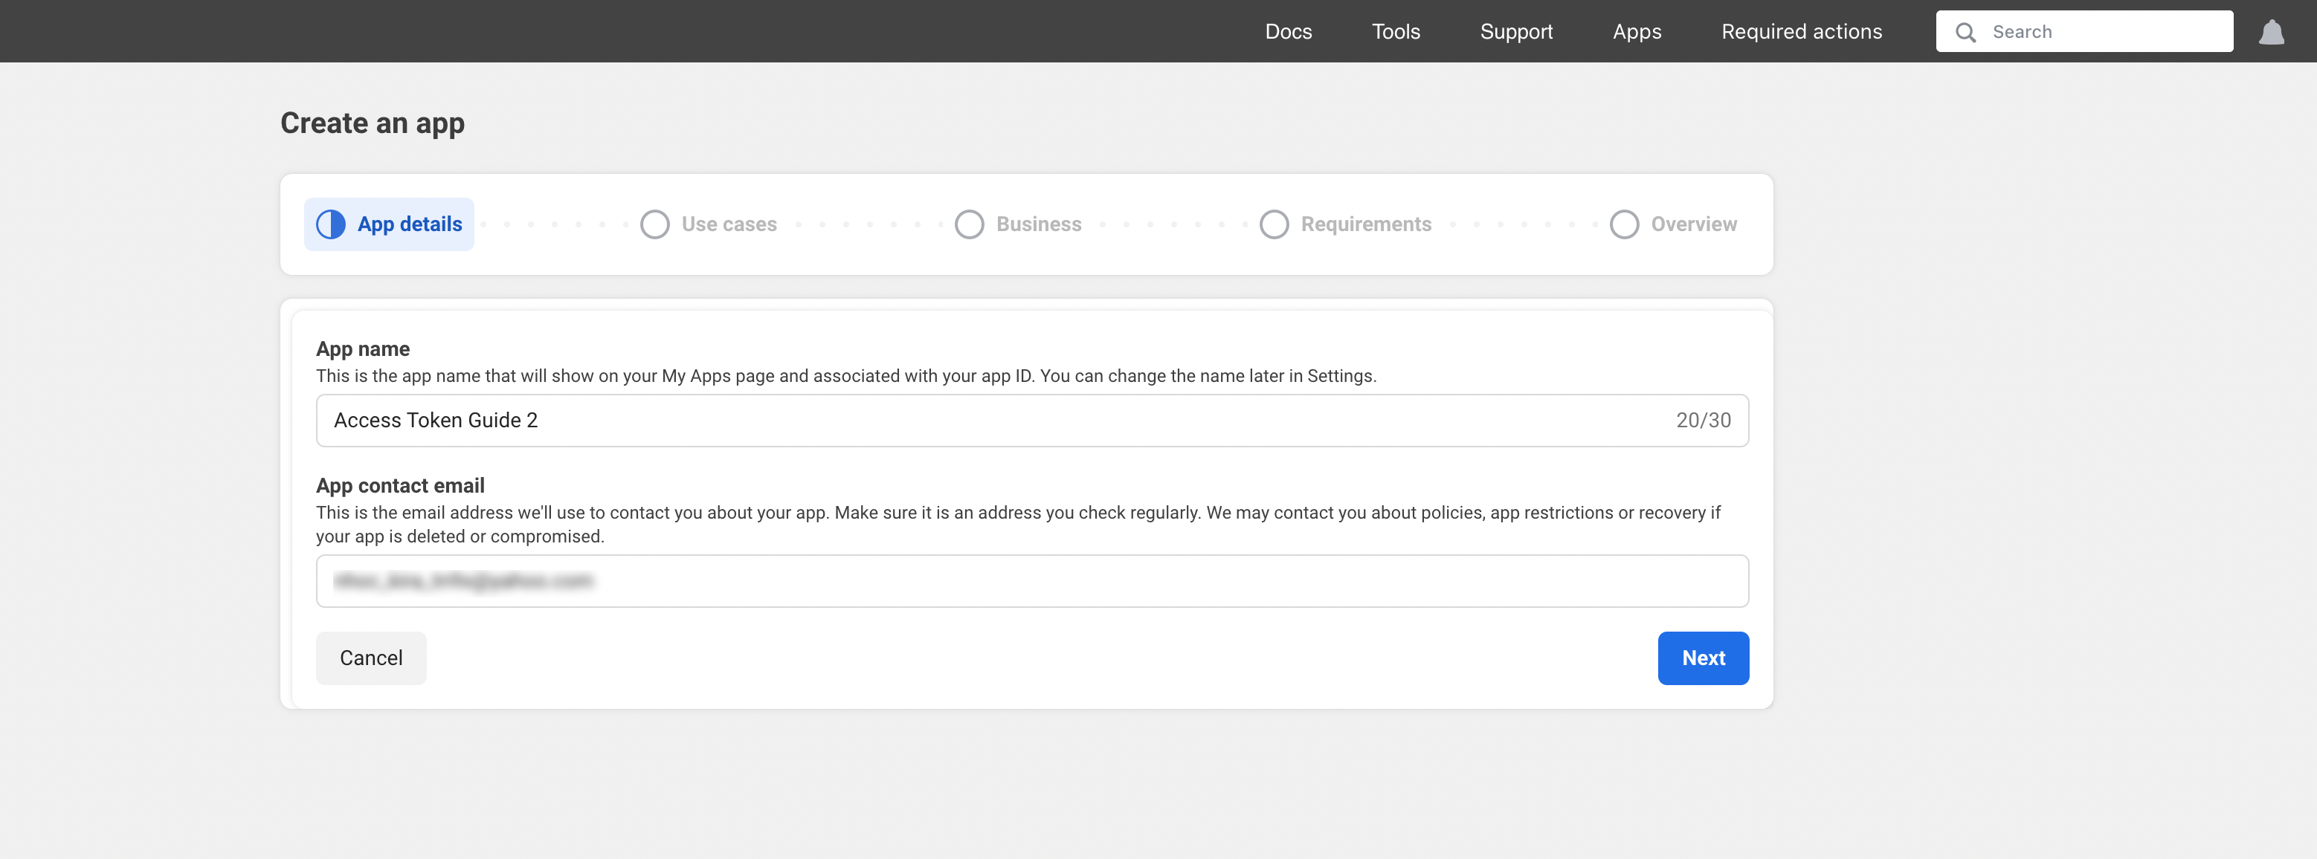Select the App details step label
Viewport: 2317px width, 859px height.
[x=409, y=224]
